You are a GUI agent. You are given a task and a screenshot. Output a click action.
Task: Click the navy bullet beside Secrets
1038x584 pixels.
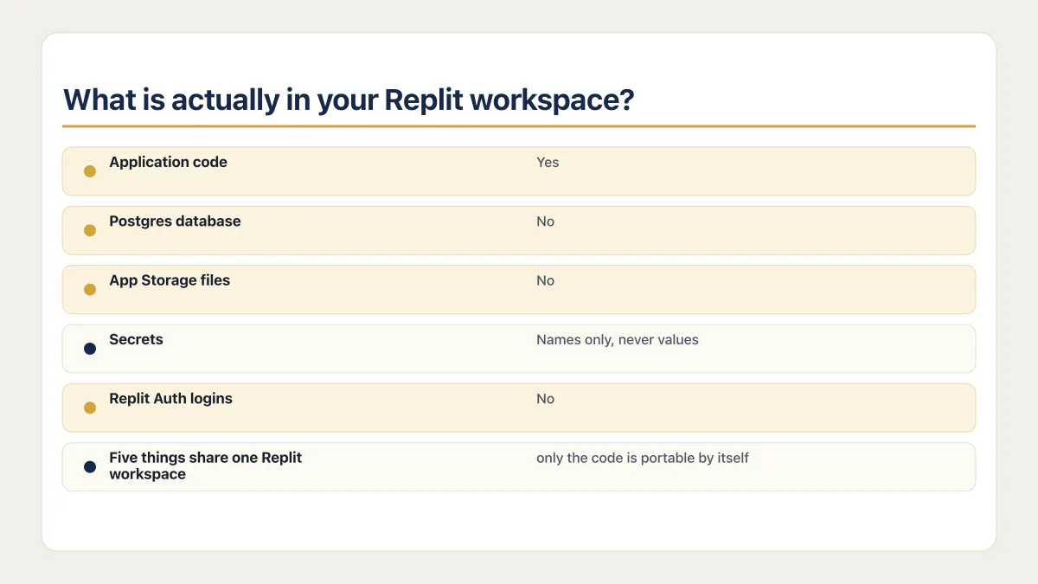90,349
